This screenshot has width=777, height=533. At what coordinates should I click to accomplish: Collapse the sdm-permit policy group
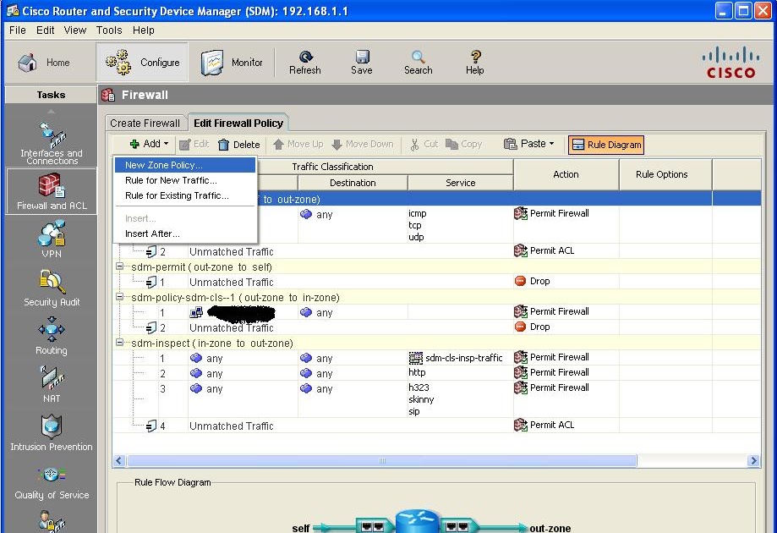pos(119,266)
